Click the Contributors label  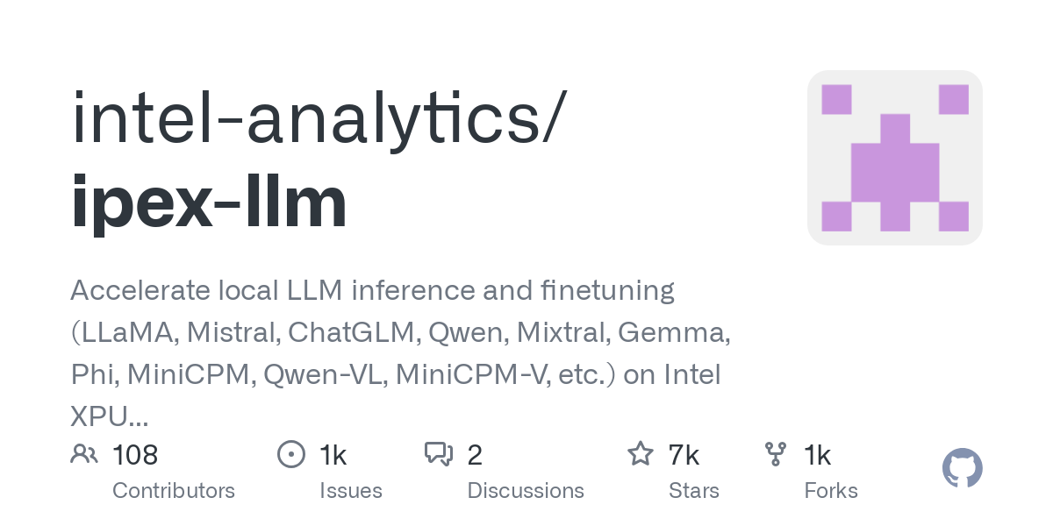tap(174, 490)
